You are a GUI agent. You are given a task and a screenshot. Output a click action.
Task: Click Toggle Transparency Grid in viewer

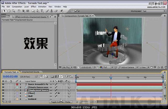pyautogui.click(x=119, y=67)
